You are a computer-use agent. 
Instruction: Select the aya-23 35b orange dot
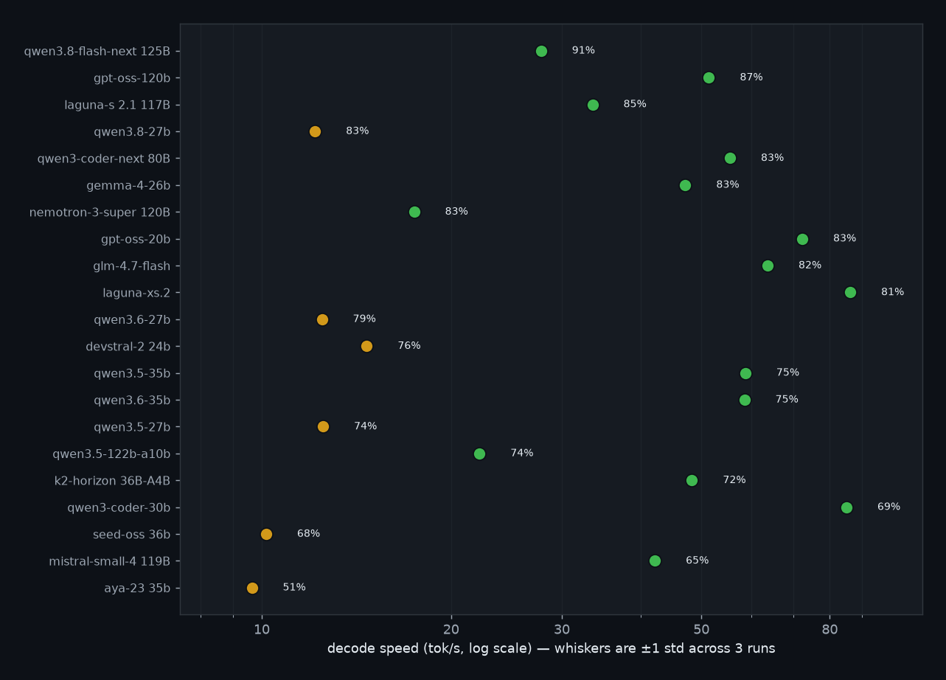[x=252, y=588]
